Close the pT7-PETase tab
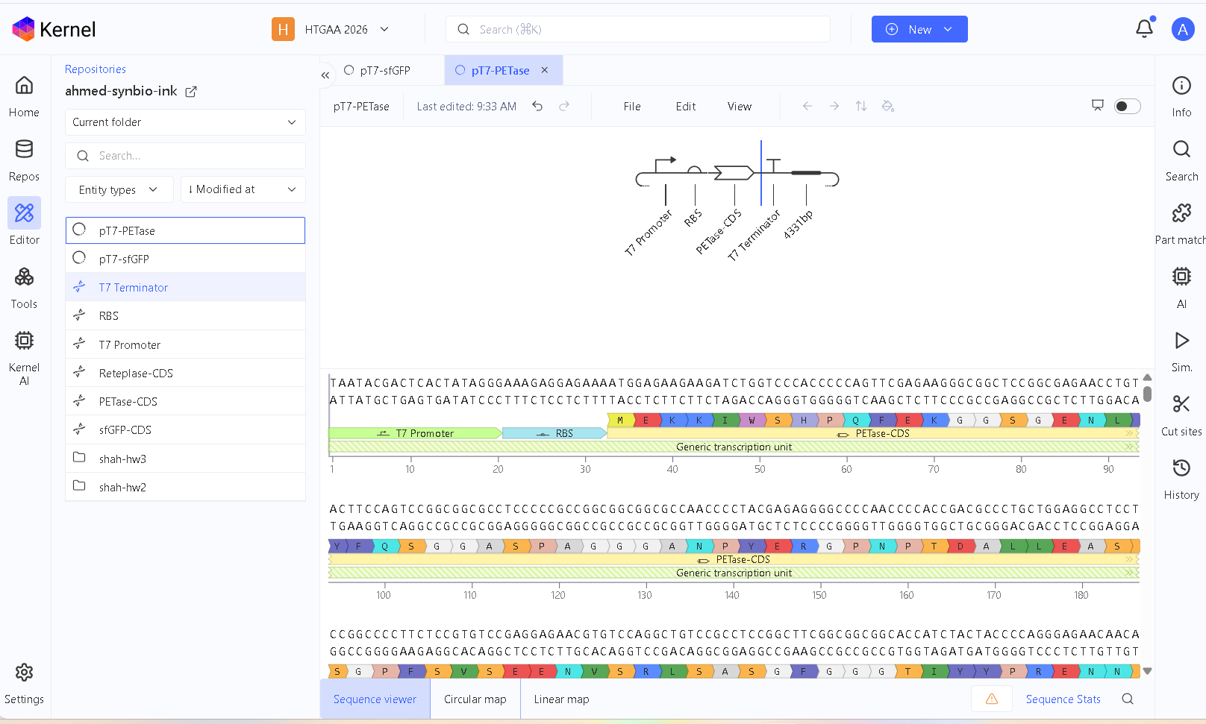The width and height of the screenshot is (1206, 724). [545, 70]
